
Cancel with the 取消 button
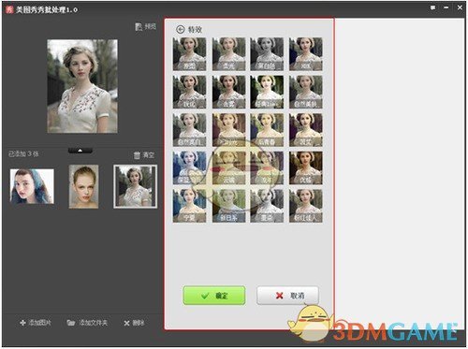[287, 296]
